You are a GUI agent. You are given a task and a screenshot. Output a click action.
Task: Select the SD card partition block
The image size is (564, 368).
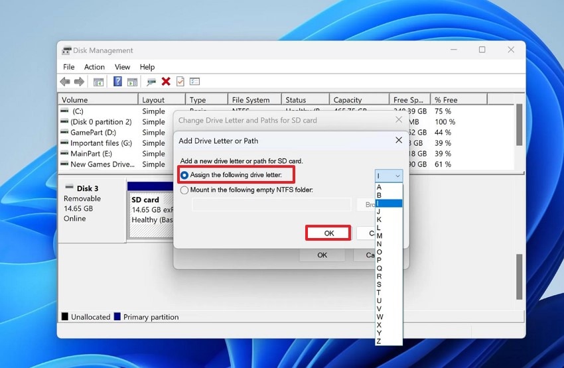tap(151, 210)
